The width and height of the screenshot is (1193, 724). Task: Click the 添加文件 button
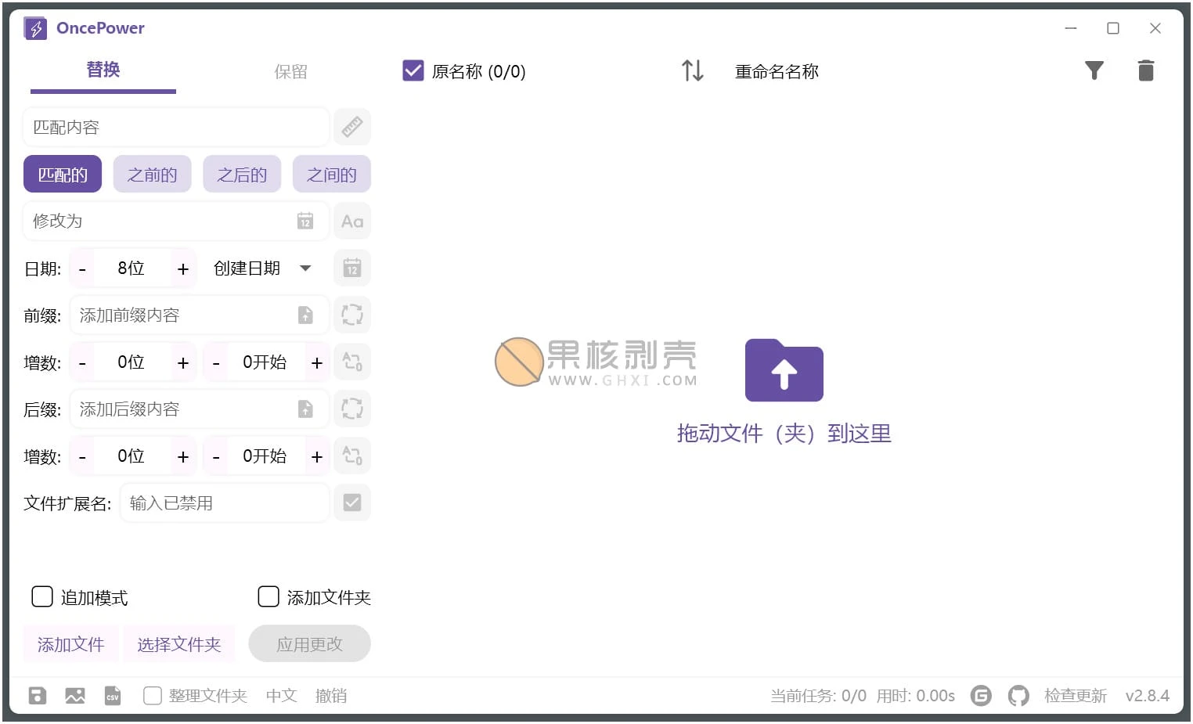tap(70, 643)
